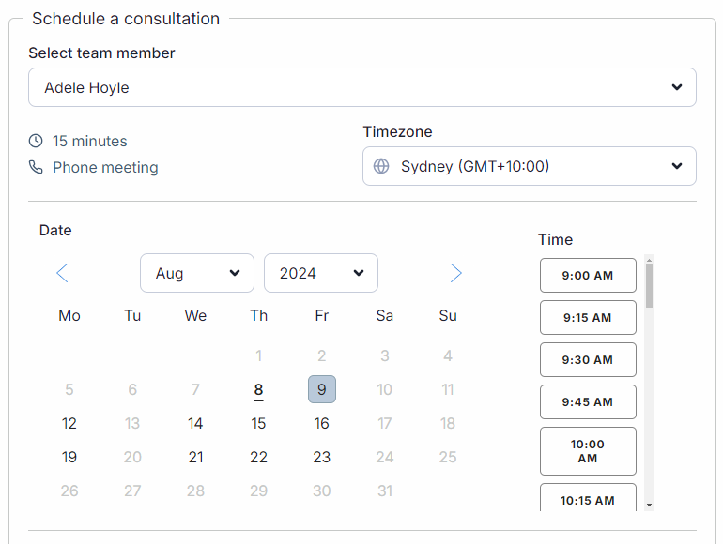Open the Aug month selector

tap(197, 273)
